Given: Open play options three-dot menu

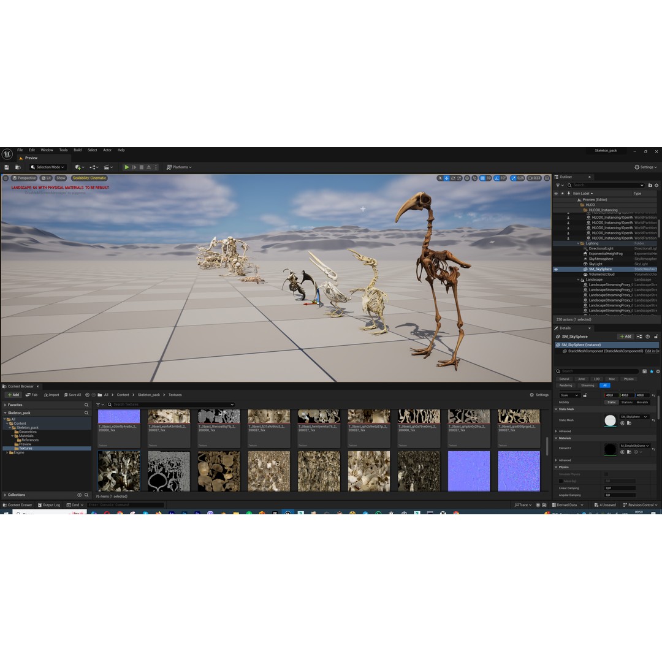Looking at the screenshot, I should point(156,167).
